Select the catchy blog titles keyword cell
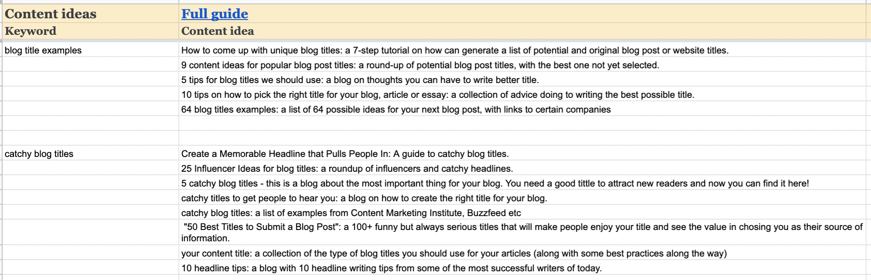This screenshot has width=871, height=280. coord(90,153)
